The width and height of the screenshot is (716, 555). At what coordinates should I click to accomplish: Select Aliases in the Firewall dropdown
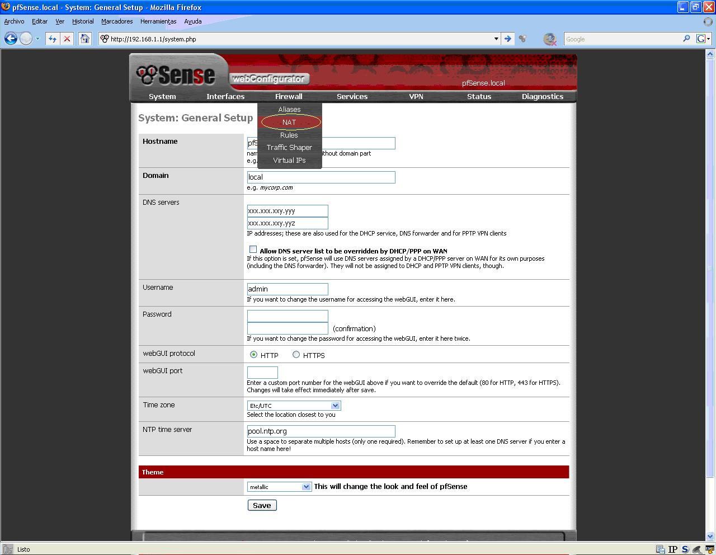(x=289, y=110)
